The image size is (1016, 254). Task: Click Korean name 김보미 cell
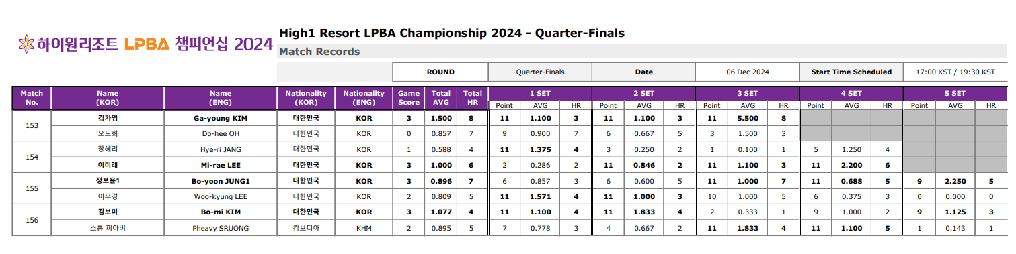(108, 212)
